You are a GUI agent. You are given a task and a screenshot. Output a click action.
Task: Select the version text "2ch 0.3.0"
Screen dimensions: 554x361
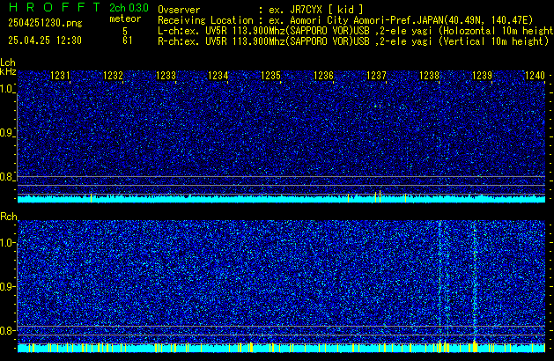[129, 8]
